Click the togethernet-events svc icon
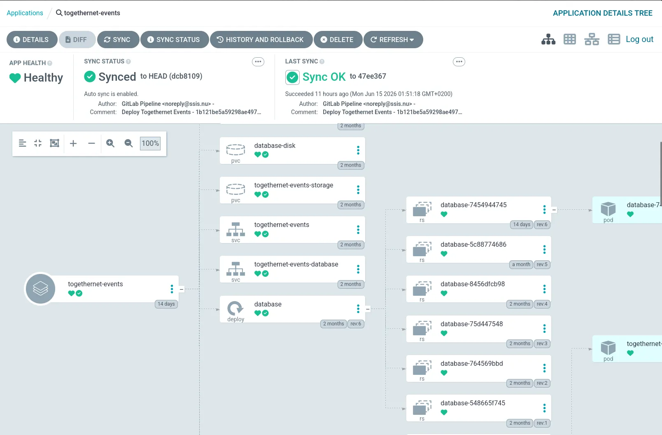Viewport: 662px width, 435px height. tap(235, 229)
